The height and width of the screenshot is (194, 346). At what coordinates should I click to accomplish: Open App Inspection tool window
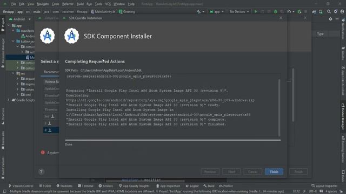click(168, 186)
